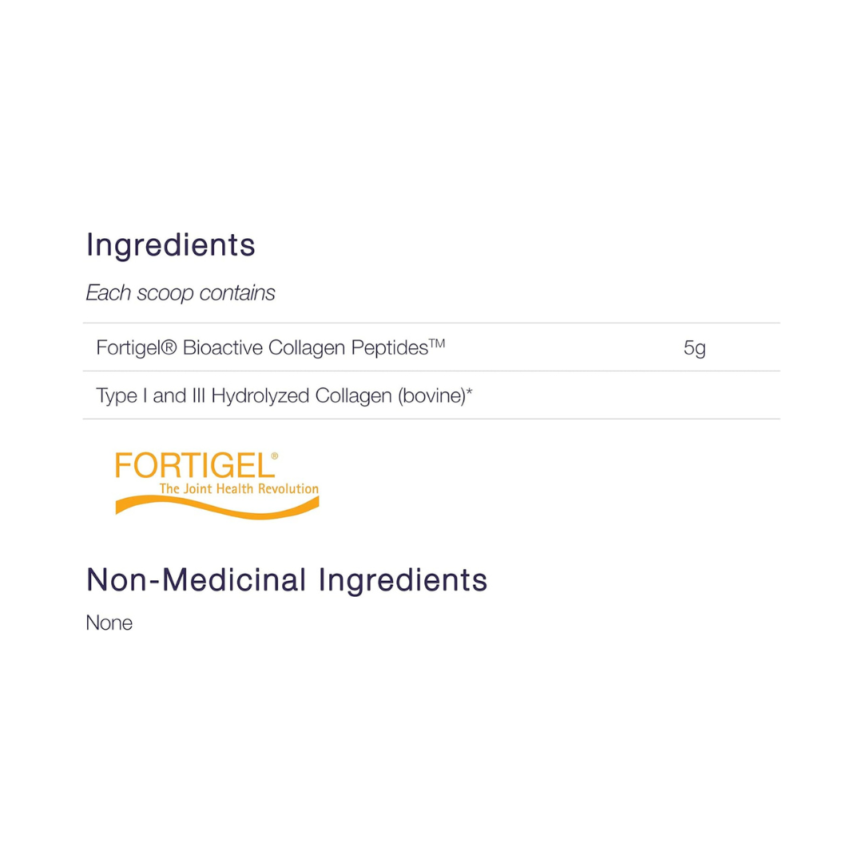The image size is (863, 863).
Task: Click the "Each scoop contains" italic text
Action: click(x=180, y=293)
